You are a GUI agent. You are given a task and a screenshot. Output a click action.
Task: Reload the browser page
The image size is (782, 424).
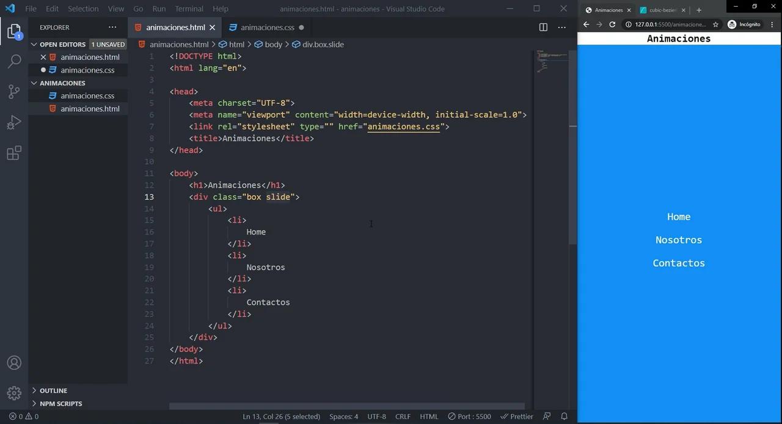[x=612, y=24]
